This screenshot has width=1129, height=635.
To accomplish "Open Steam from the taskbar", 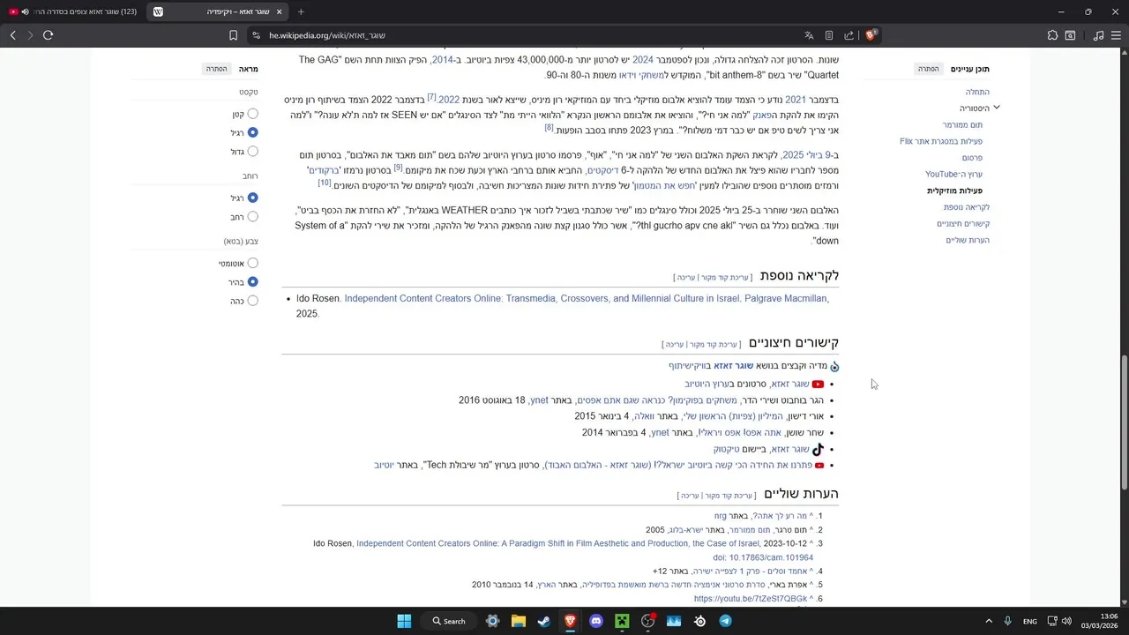I will point(544,621).
